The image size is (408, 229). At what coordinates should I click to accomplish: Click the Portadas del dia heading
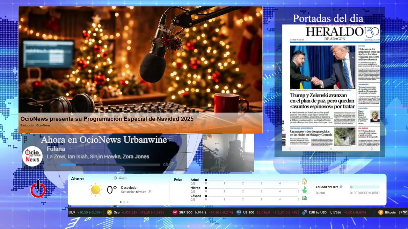coord(328,18)
